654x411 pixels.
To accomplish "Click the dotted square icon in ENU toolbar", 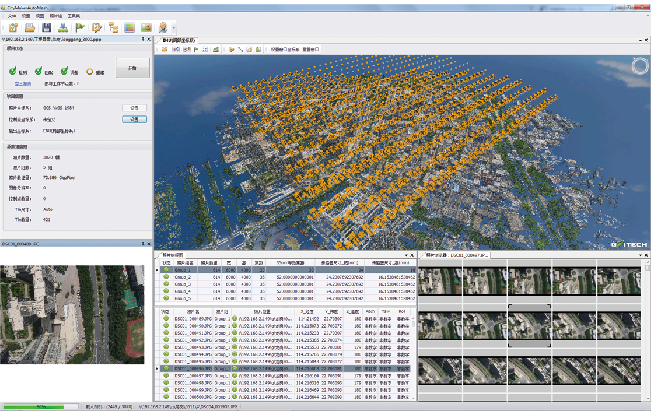I will pos(205,49).
